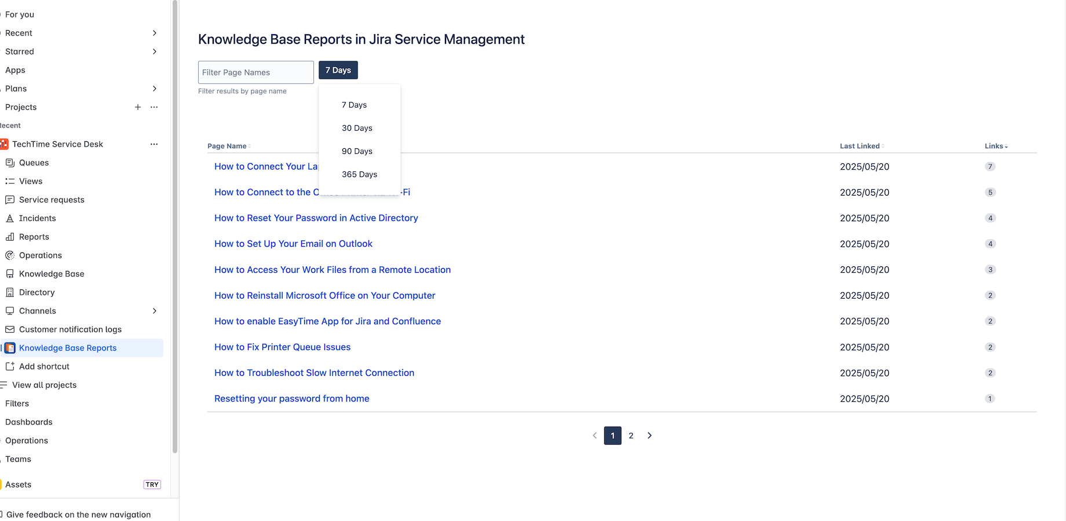Toggle the 7 Days period dropdown button

click(x=338, y=70)
